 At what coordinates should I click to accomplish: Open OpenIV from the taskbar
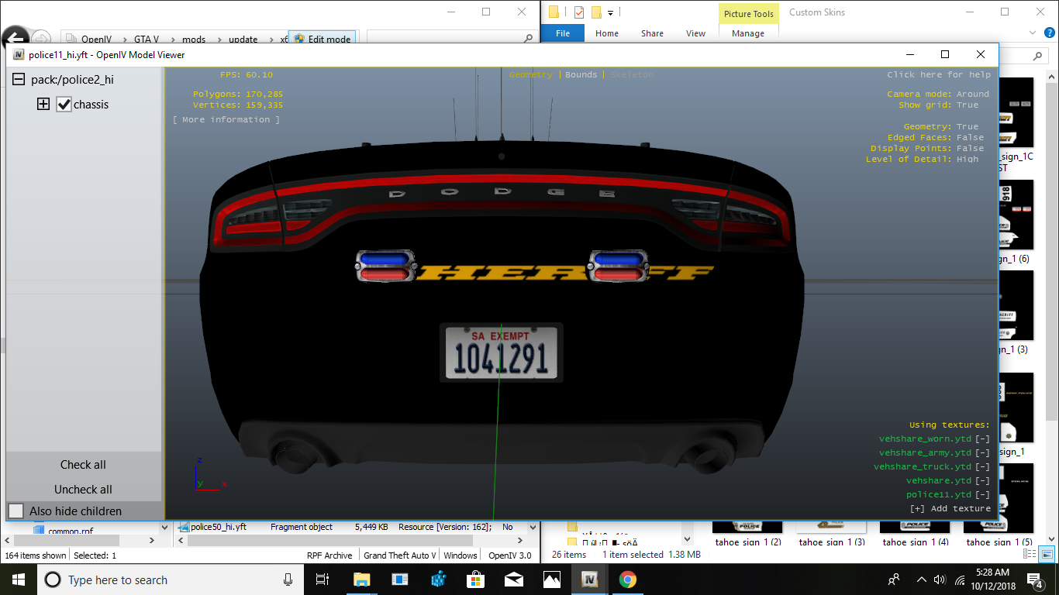pyautogui.click(x=588, y=580)
